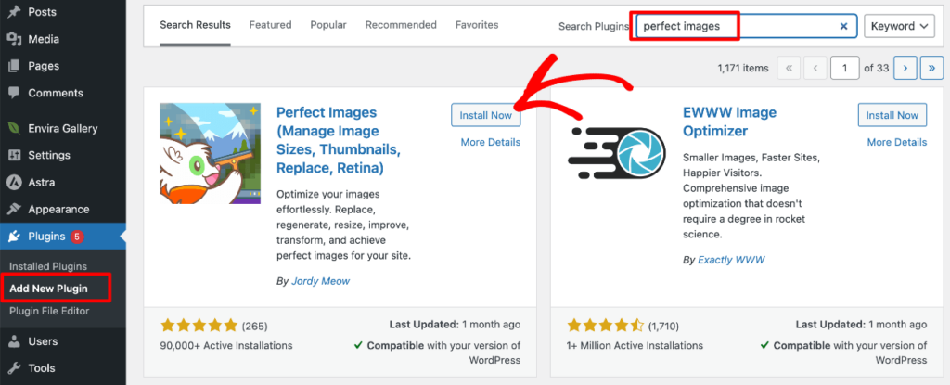
Task: Click the Posts pin icon in sidebar
Action: [x=14, y=12]
